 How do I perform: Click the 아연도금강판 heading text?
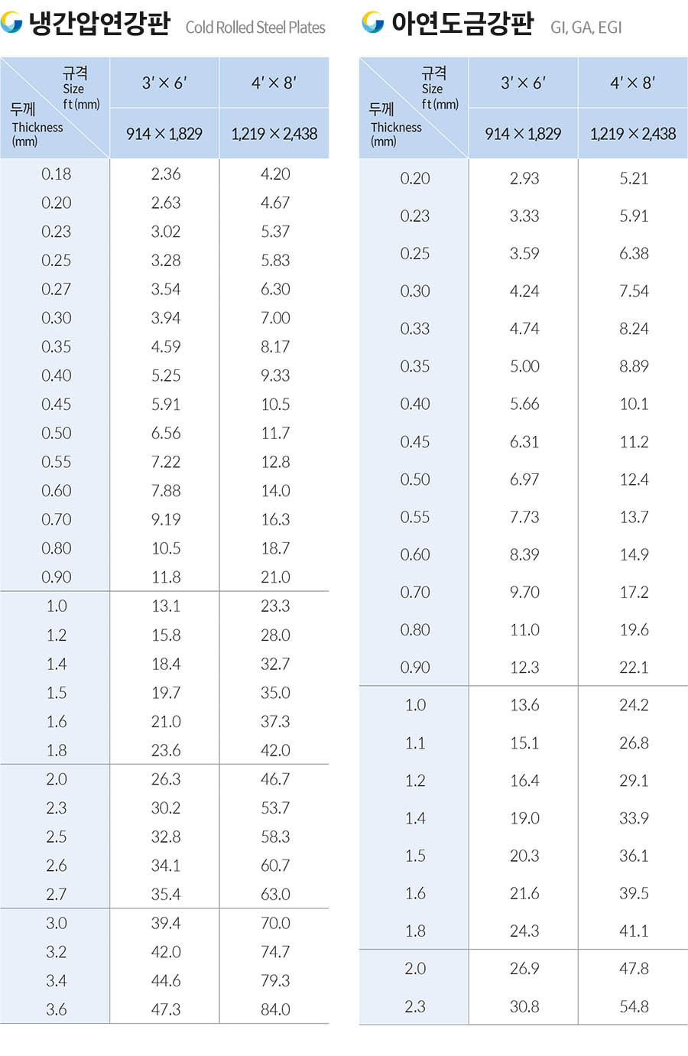(462, 24)
